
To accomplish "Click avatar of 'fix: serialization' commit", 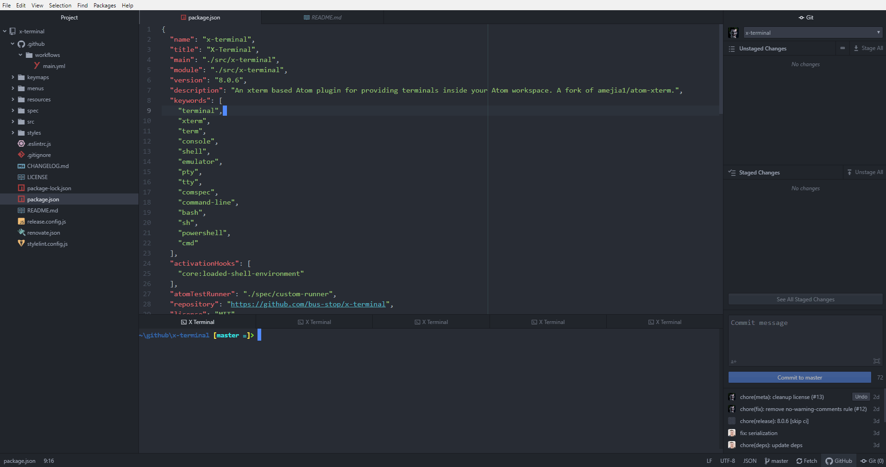I will tap(732, 433).
